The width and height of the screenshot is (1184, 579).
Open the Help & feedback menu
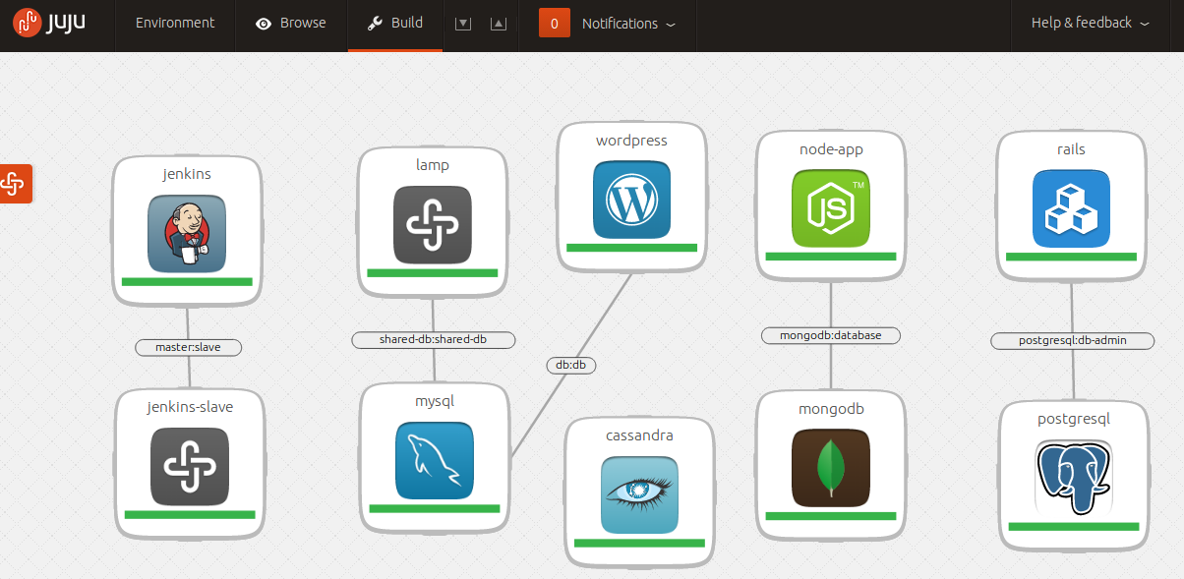(x=1091, y=23)
